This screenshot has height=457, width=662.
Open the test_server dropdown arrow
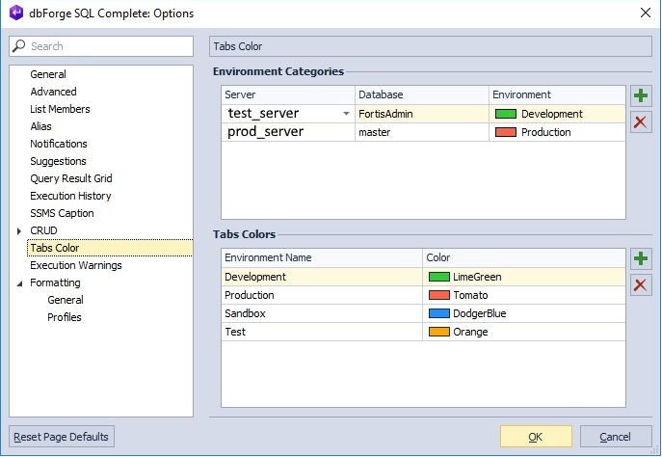tap(346, 114)
